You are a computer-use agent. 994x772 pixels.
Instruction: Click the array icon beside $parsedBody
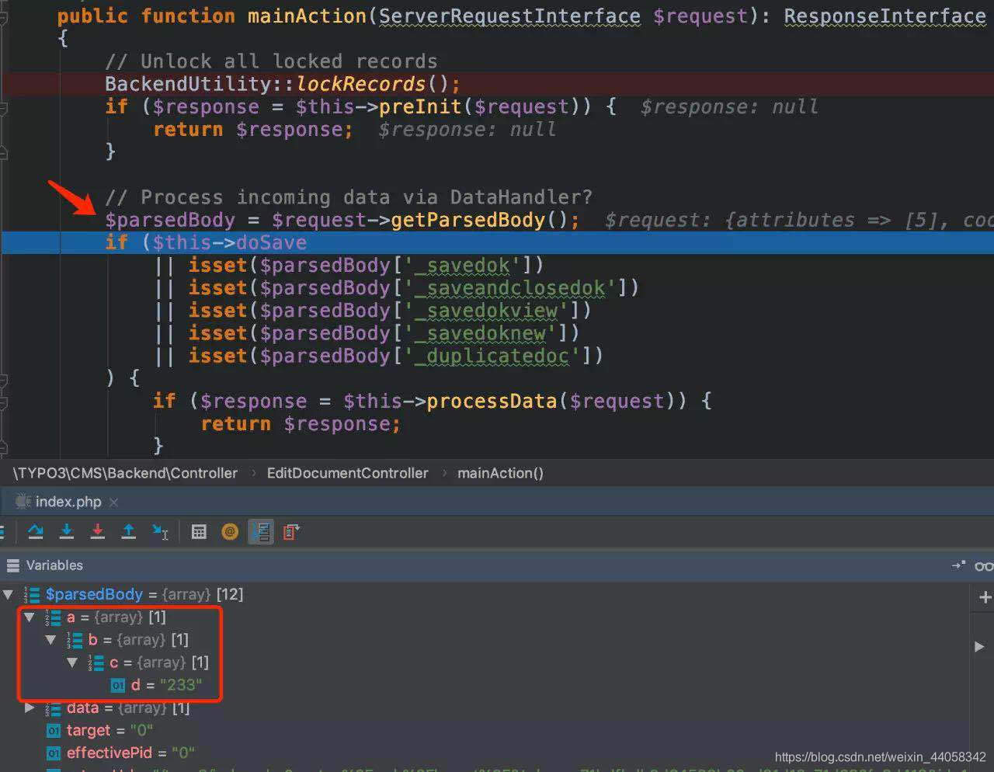tap(32, 595)
